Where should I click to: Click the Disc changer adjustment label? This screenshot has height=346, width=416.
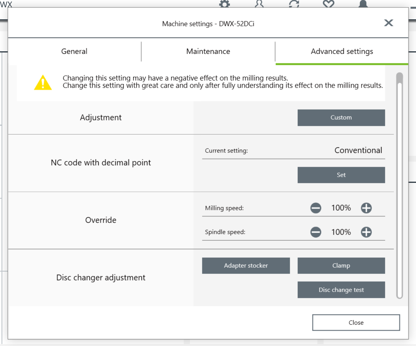[101, 278]
